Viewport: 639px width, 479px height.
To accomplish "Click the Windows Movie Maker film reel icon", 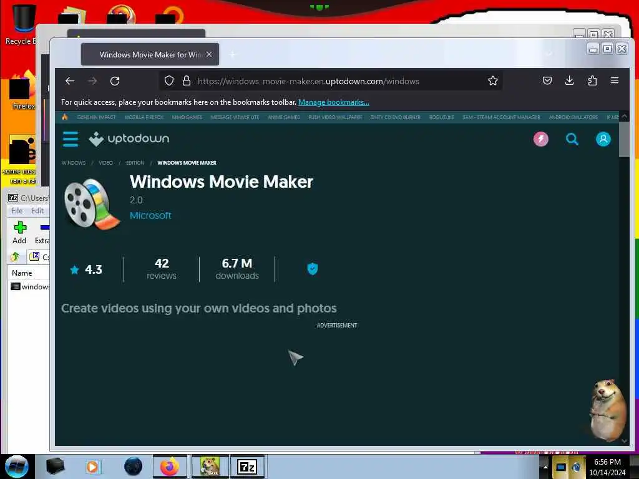I will click(x=92, y=205).
